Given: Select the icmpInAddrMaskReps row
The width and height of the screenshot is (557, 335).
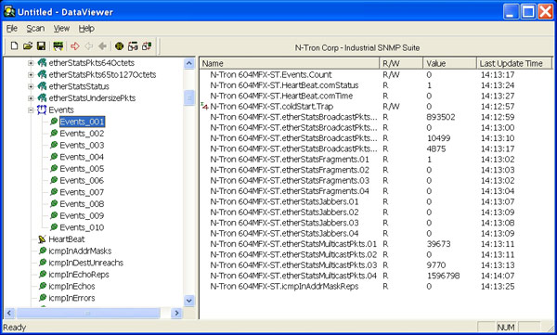Looking at the screenshot, I should click(x=375, y=287).
